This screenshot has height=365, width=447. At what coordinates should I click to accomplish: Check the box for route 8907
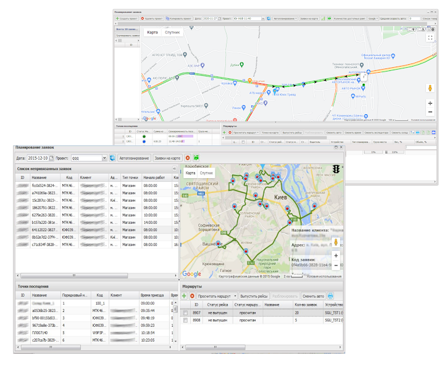coord(186,313)
